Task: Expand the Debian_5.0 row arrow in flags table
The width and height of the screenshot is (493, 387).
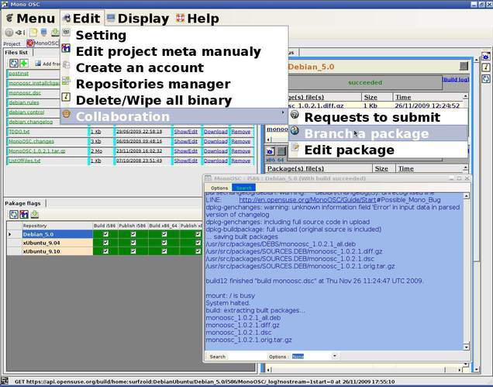Action: pyautogui.click(x=10, y=234)
